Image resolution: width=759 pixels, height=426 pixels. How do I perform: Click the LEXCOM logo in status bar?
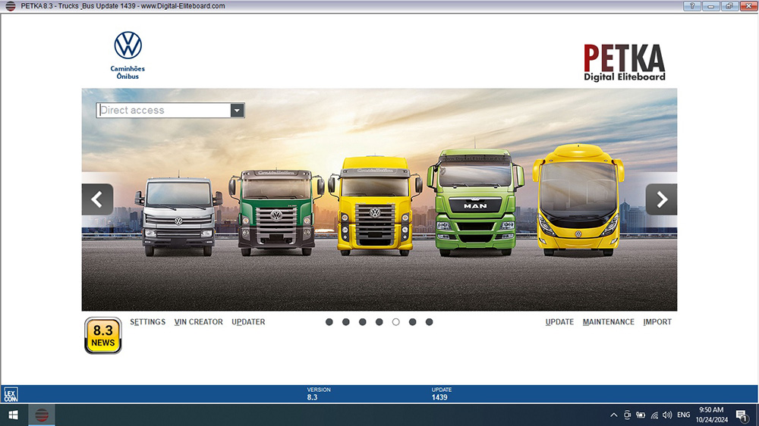[x=11, y=395]
